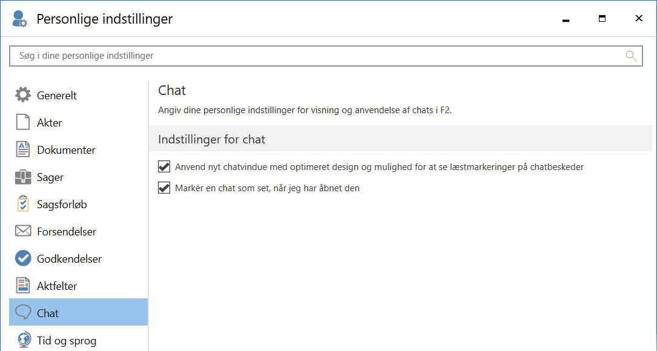Click the Forsendelser envelope icon
657x351 pixels.
[x=23, y=231]
